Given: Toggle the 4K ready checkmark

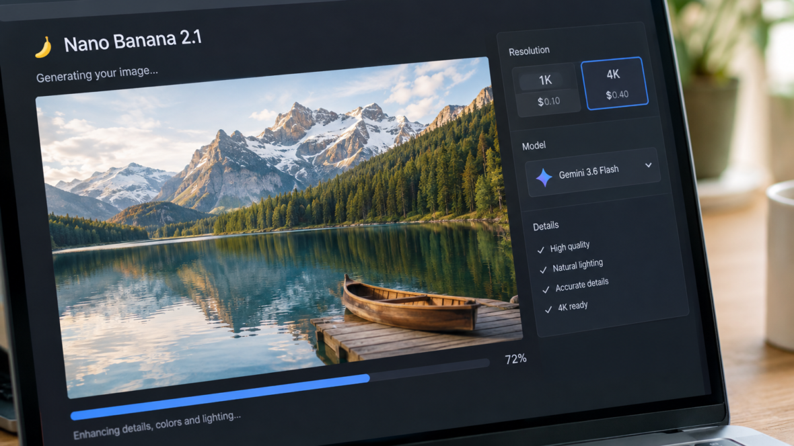Looking at the screenshot, I should 548,310.
